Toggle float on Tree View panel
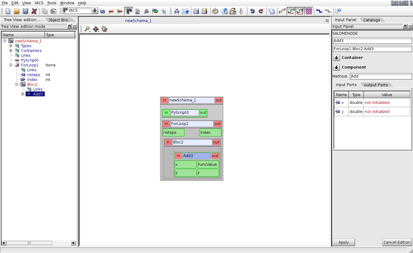The height and width of the screenshot is (253, 413). coord(69,27)
